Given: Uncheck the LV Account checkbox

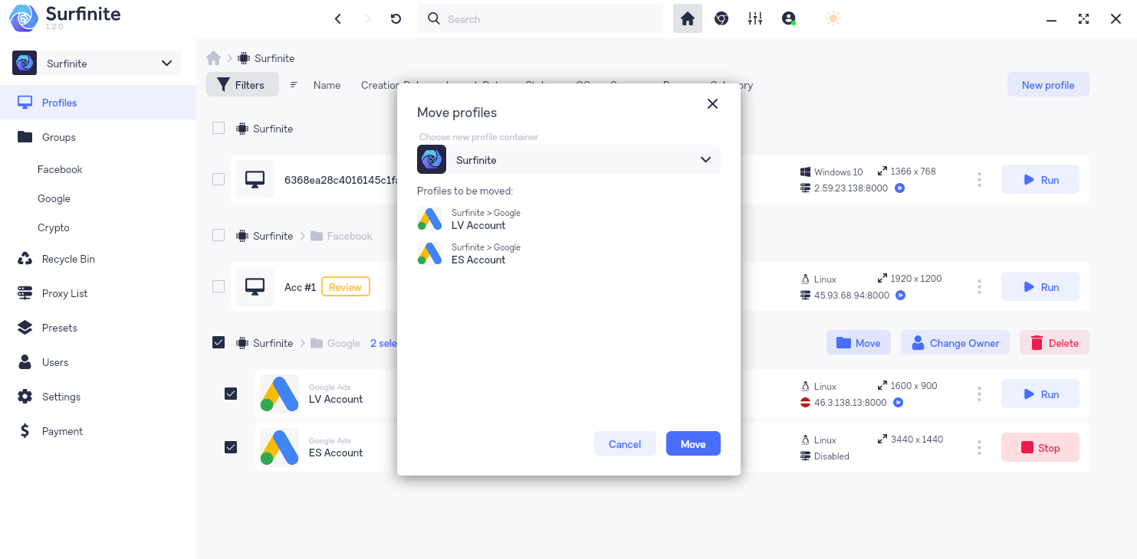Looking at the screenshot, I should [x=231, y=394].
